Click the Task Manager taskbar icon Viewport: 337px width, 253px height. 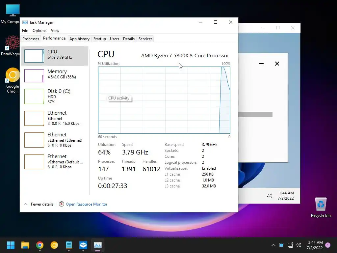click(x=98, y=245)
